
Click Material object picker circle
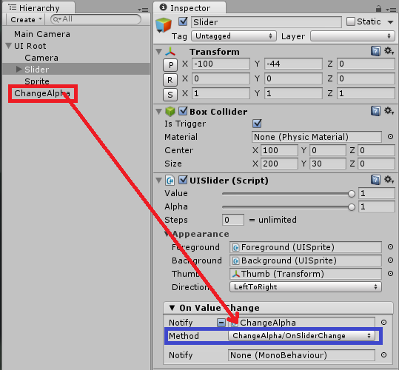coord(390,137)
